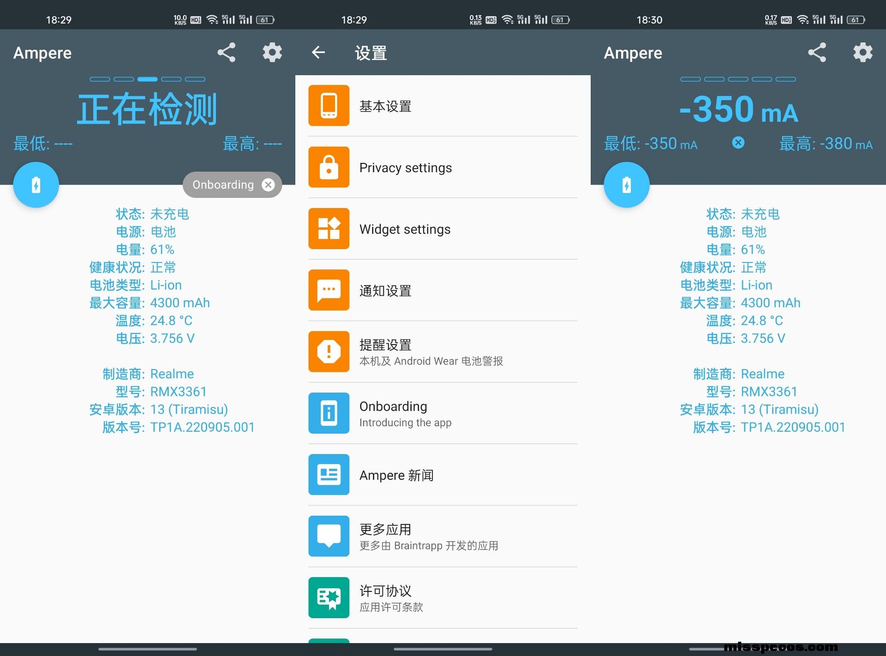Viewport: 886px width, 656px height.
Task: Select Widget settings entry
Action: (443, 229)
